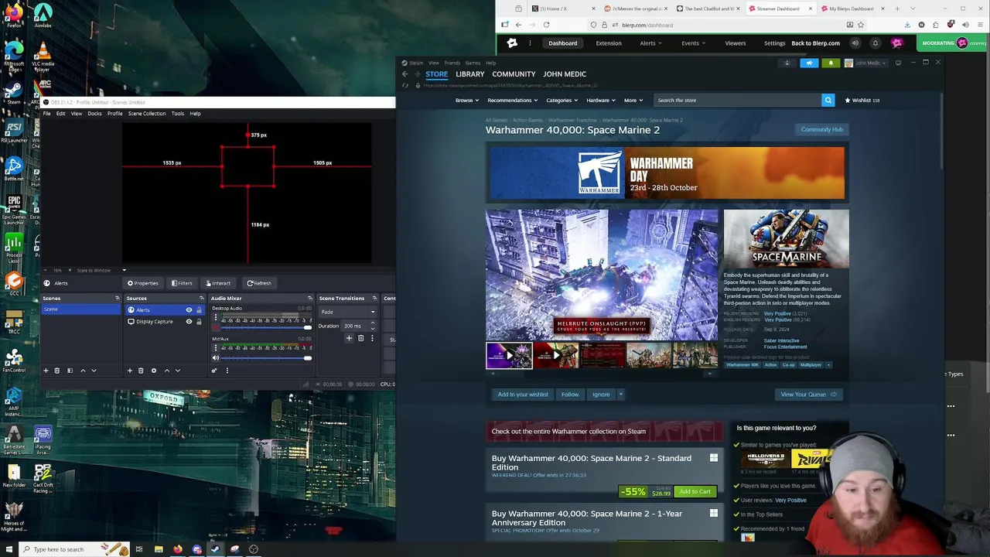Expand the Steam Browse dropdown
The image size is (990, 557).
466,100
